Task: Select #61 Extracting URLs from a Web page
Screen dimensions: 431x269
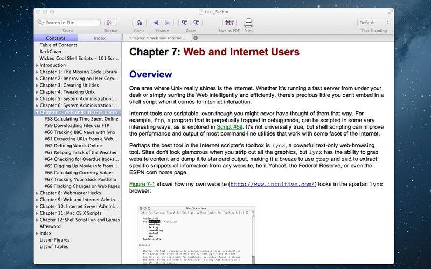Action: pos(81,139)
